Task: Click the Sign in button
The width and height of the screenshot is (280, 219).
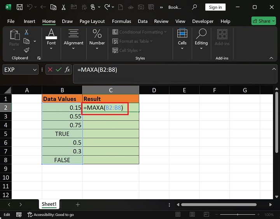Action: point(215,7)
